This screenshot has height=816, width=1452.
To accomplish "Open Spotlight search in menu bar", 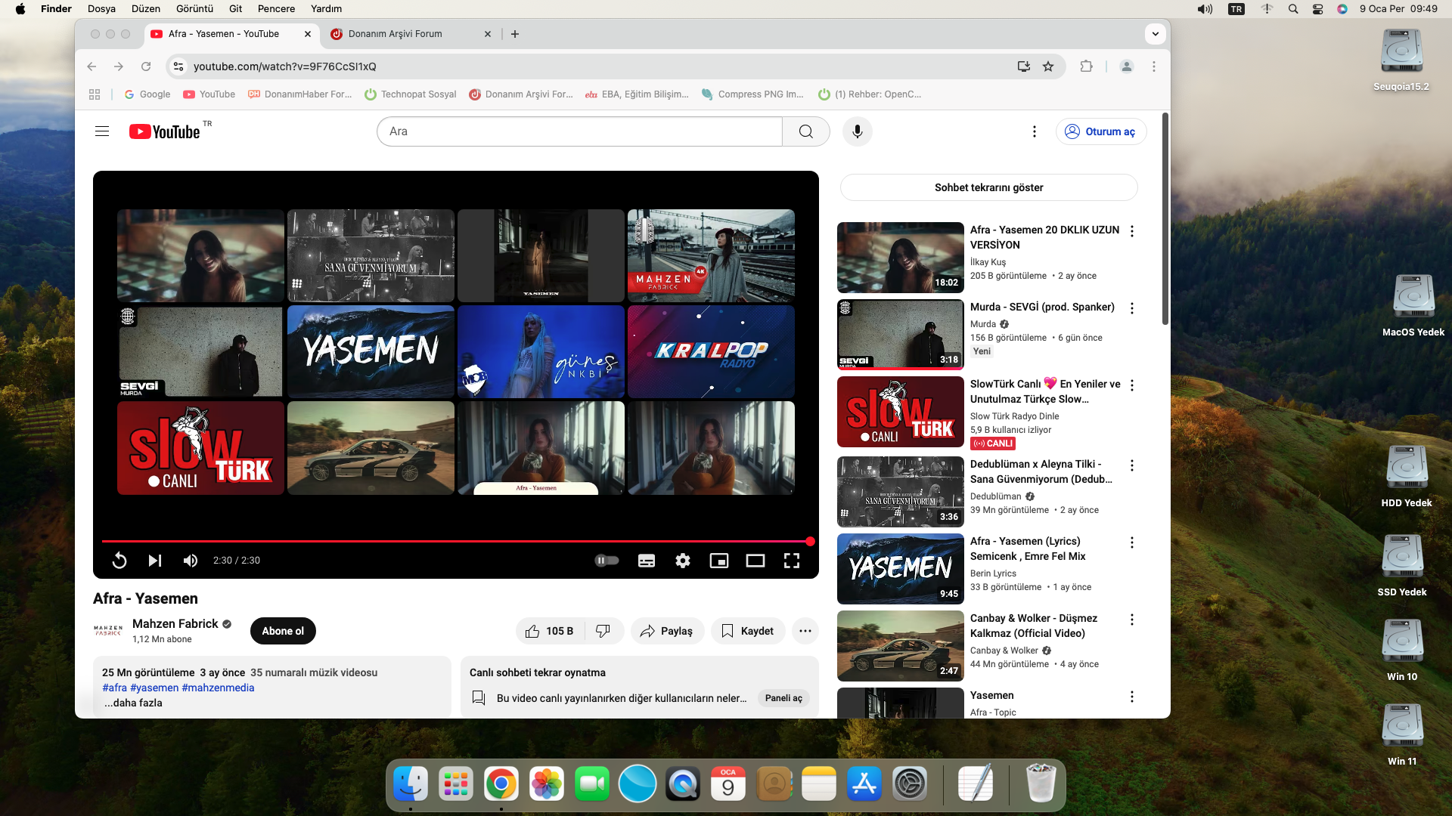I will [1293, 9].
